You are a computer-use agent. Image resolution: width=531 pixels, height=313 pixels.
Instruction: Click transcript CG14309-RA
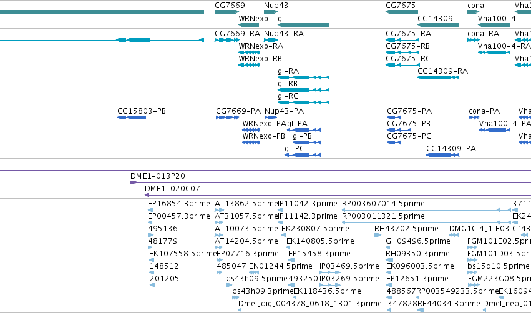tap(438, 77)
